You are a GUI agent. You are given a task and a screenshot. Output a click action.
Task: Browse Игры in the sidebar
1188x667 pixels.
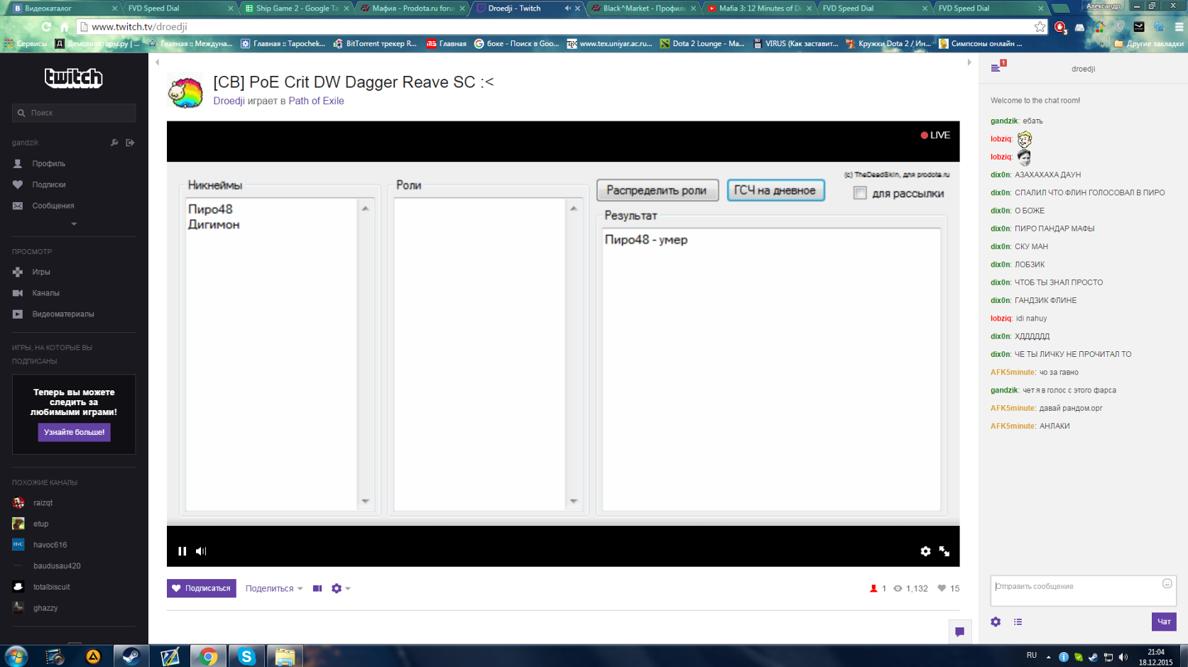coord(40,272)
